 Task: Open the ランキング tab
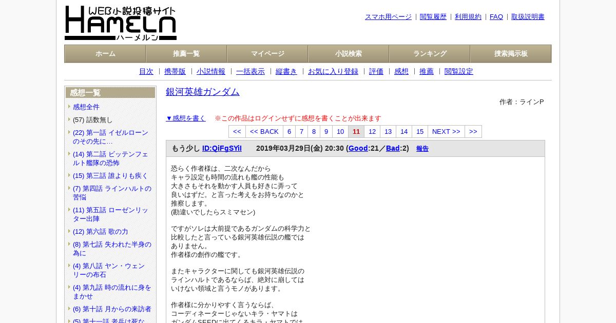tap(430, 54)
